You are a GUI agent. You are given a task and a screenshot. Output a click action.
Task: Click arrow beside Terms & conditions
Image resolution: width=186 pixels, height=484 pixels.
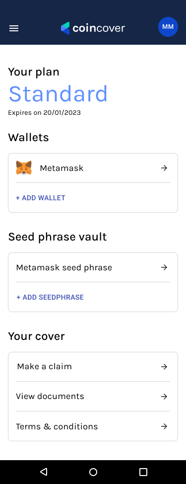[164, 426]
